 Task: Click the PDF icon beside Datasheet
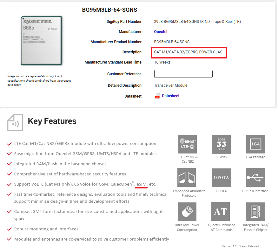tap(157, 96)
